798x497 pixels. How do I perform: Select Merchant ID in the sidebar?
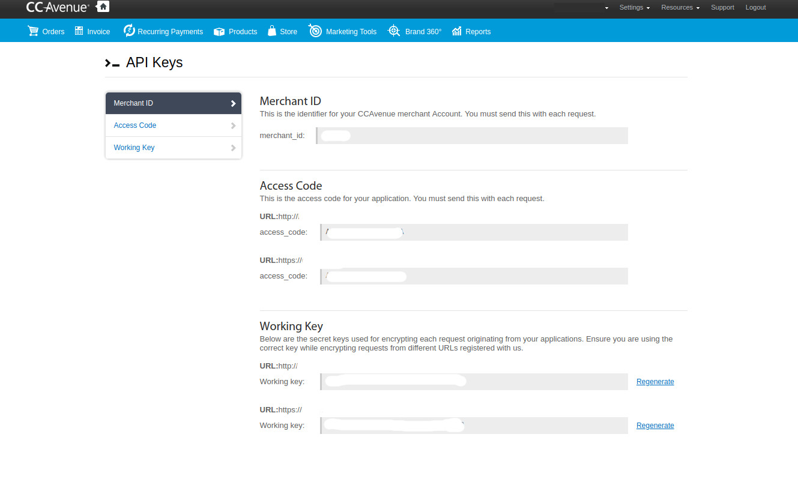[174, 103]
